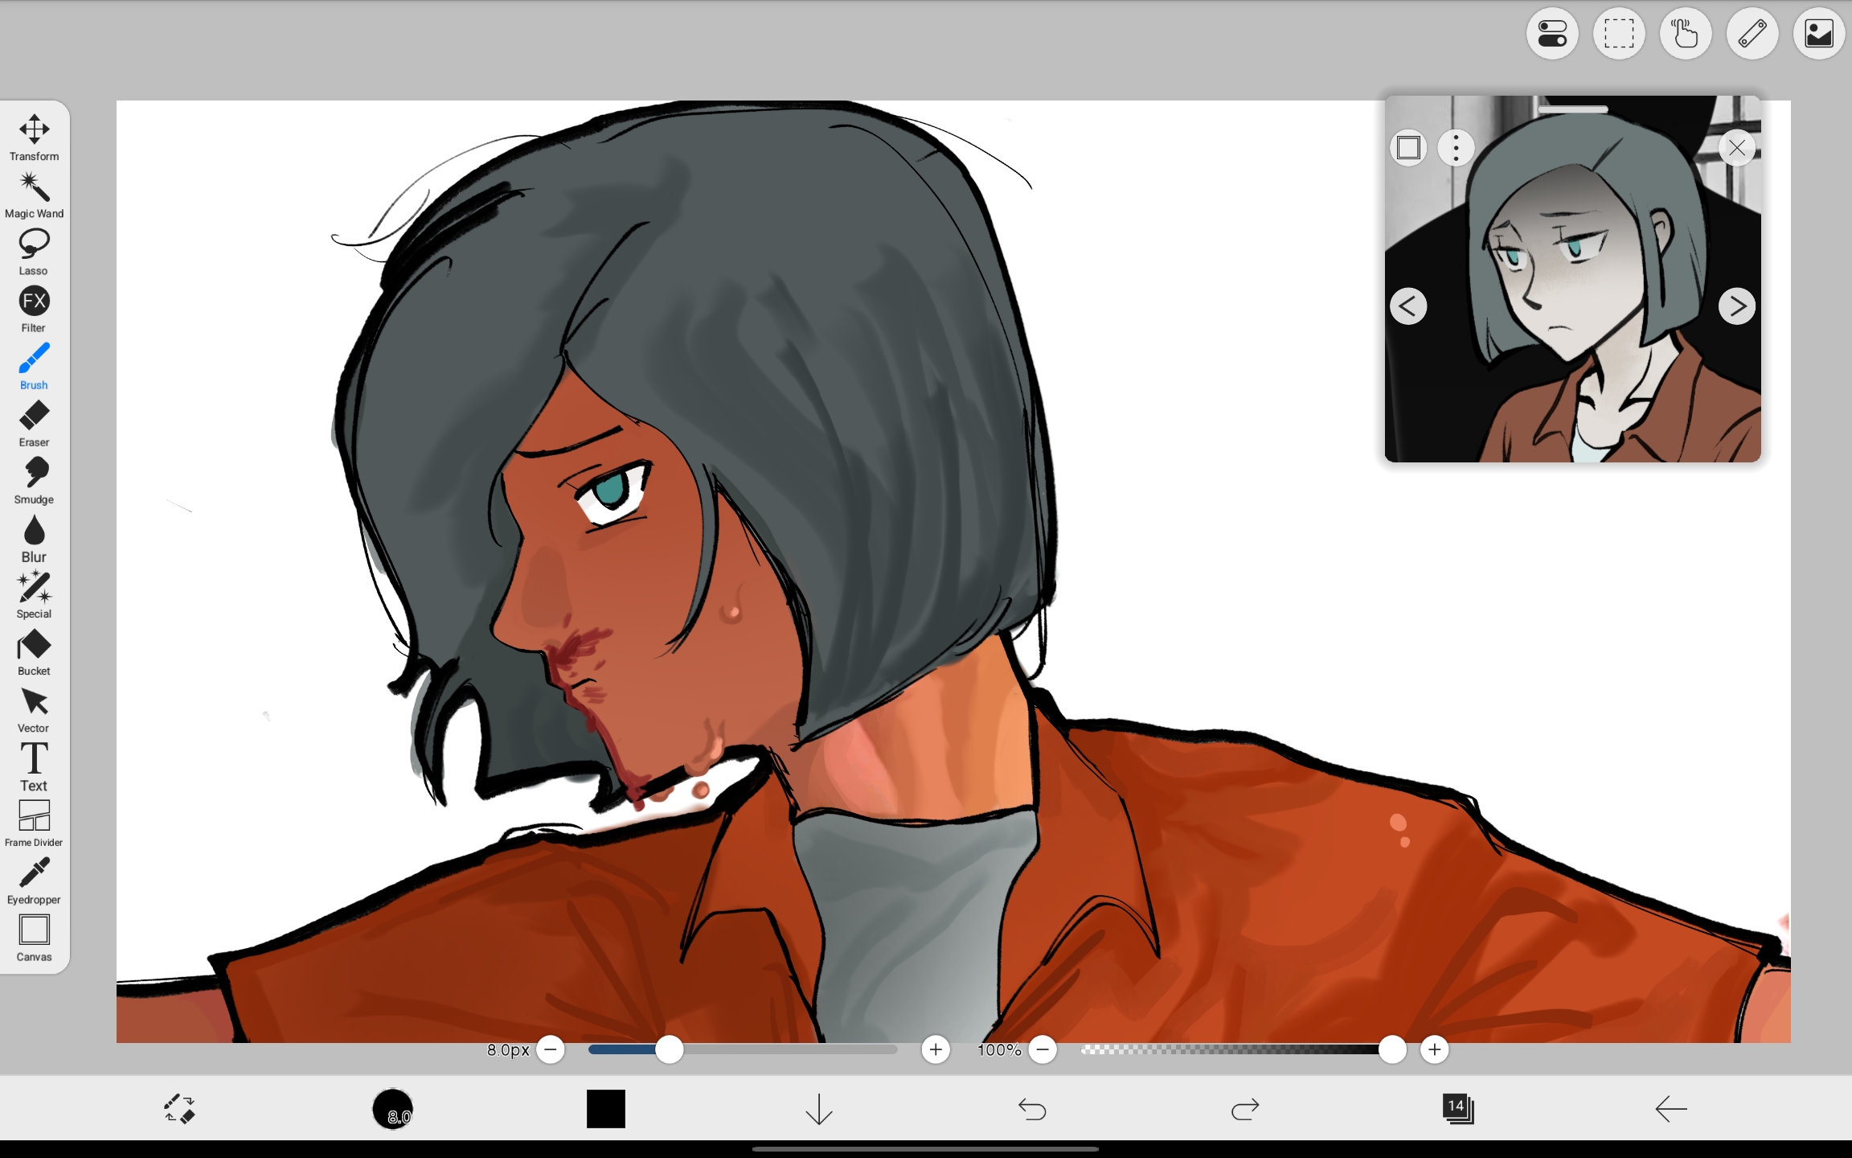Select the Smudge tool
Screen dimensions: 1852x1158
34,481
